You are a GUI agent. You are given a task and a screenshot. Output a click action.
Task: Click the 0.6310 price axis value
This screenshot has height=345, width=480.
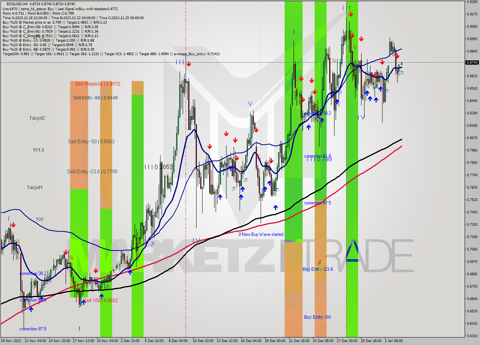[x=472, y=336]
